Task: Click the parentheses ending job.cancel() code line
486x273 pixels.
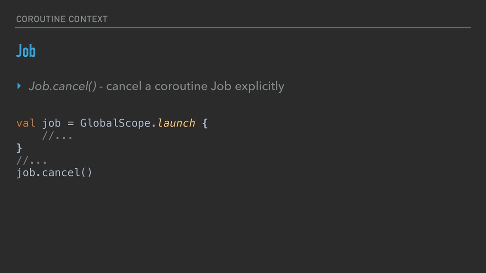Action: tap(86, 173)
